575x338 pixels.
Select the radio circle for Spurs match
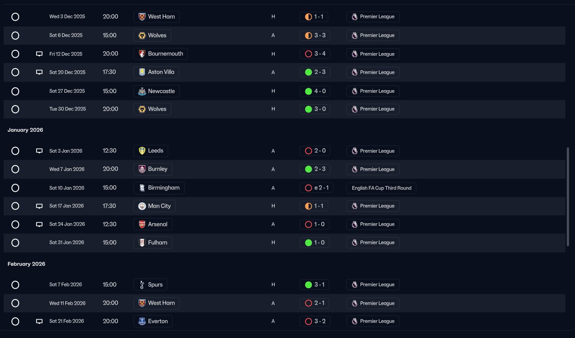click(x=15, y=285)
